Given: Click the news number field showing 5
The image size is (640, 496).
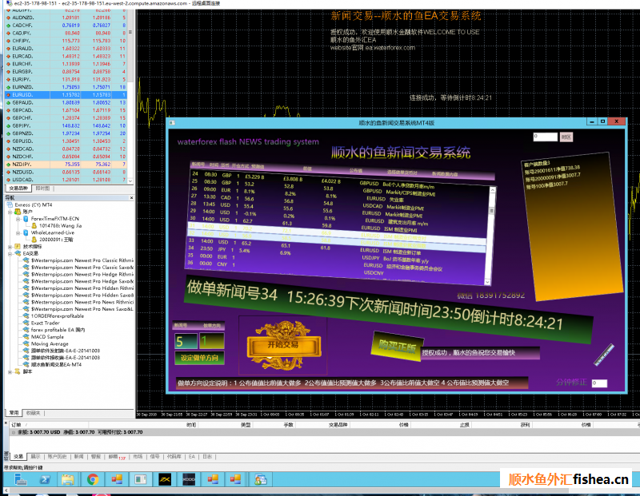Looking at the screenshot, I should (x=186, y=341).
